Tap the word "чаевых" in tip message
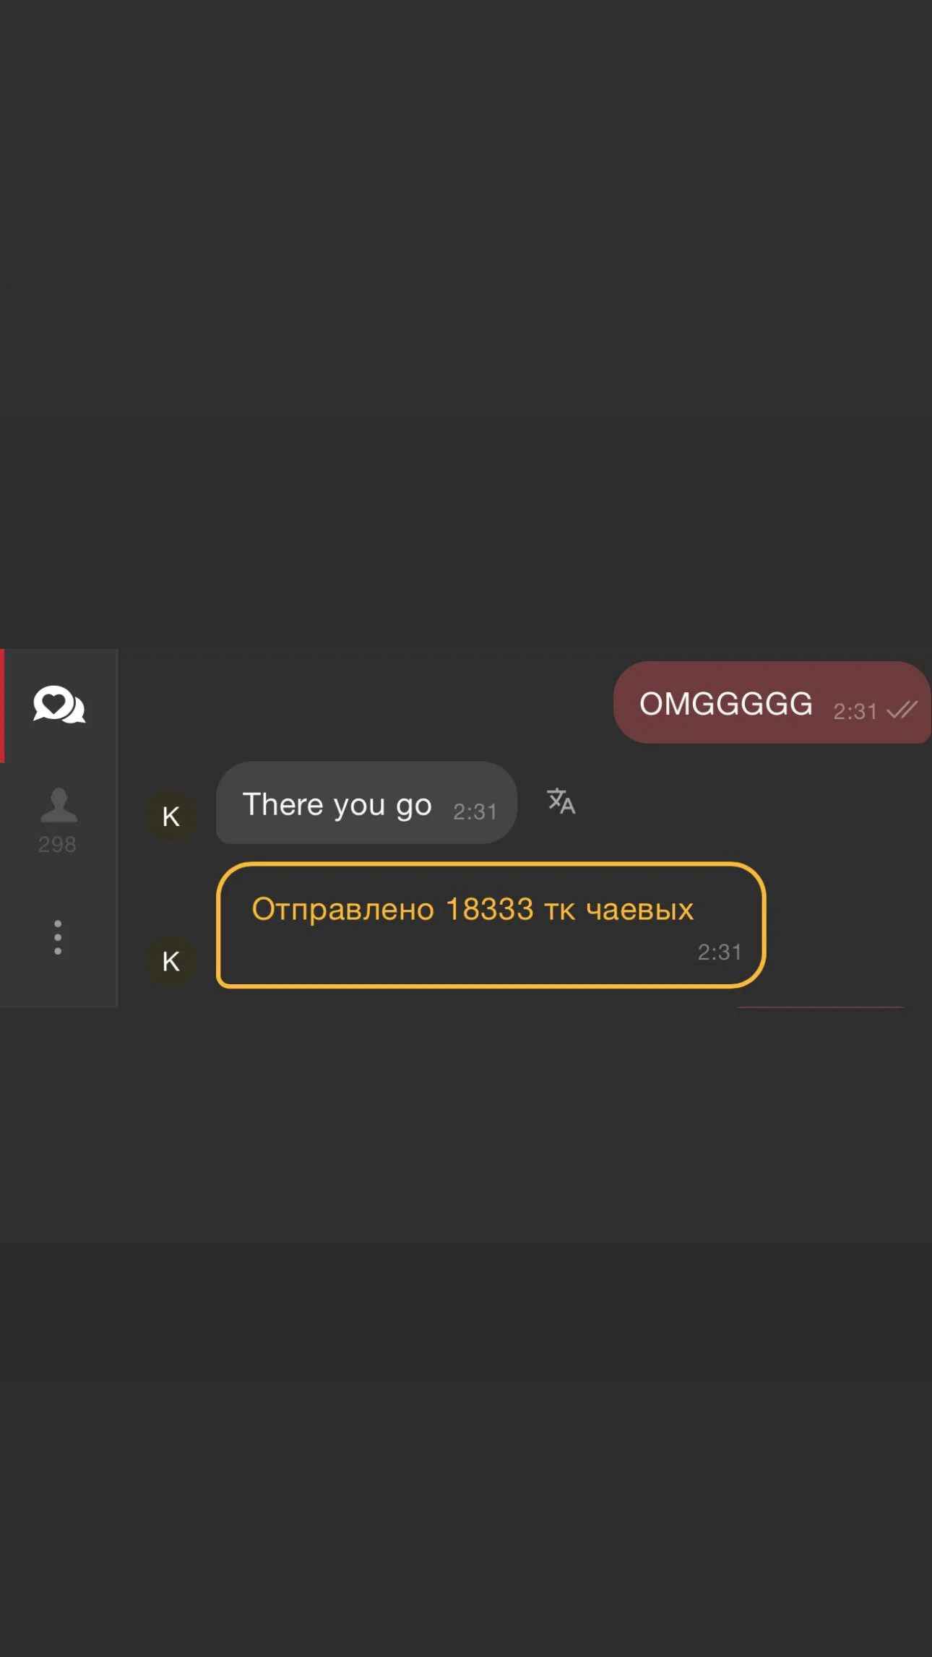The image size is (932, 1657). click(x=639, y=910)
